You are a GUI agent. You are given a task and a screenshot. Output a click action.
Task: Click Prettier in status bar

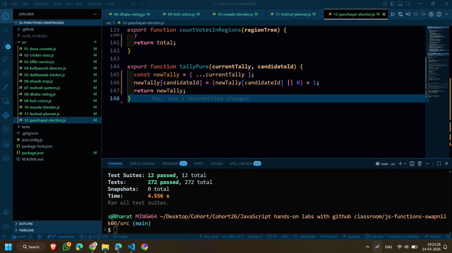coord(432,236)
